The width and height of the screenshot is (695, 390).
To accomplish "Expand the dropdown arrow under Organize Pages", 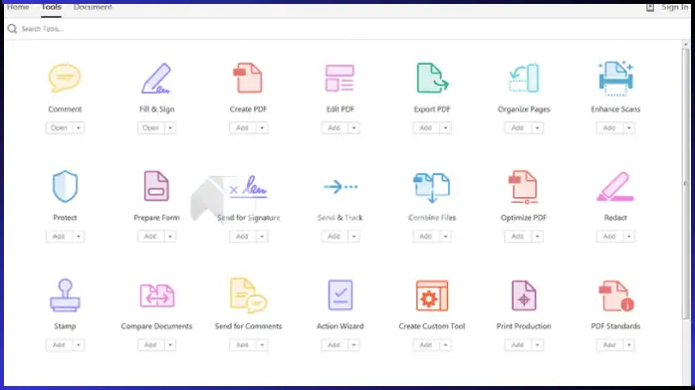I will [x=538, y=128].
